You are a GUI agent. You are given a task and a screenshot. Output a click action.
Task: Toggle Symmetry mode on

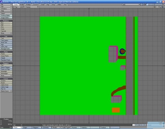click(46, 128)
